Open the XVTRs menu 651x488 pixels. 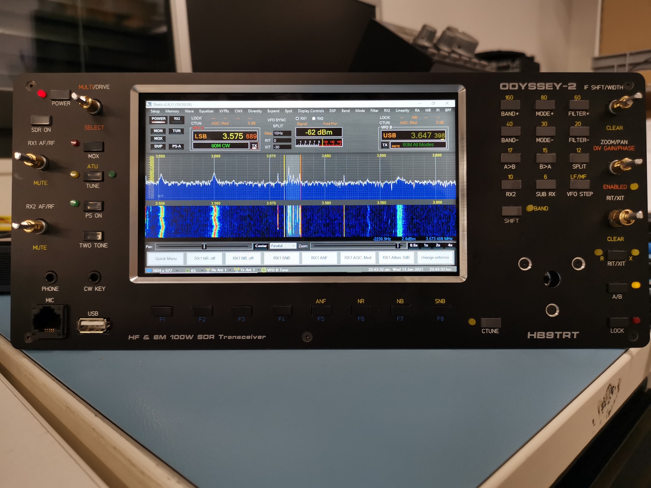point(224,111)
